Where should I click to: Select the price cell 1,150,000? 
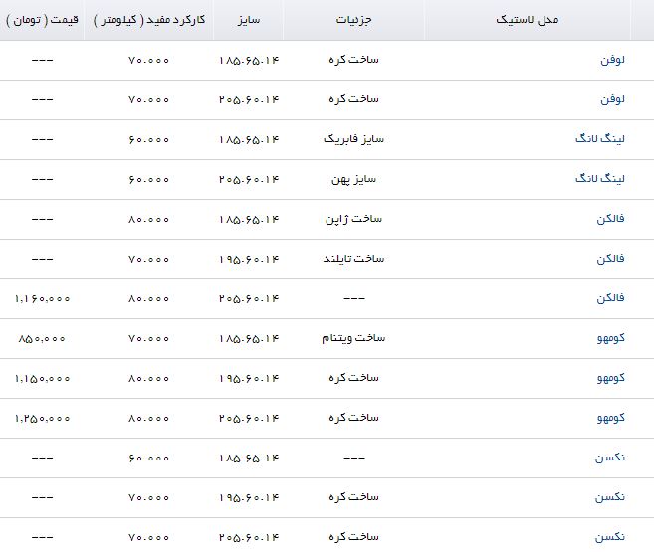[42, 378]
